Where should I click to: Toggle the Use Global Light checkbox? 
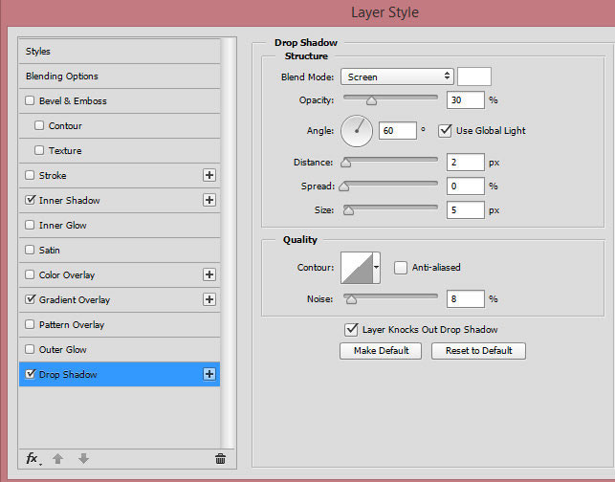click(445, 130)
